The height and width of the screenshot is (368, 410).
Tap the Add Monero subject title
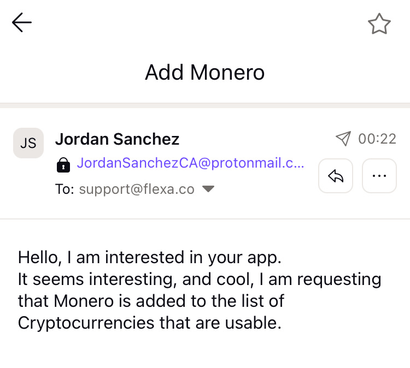tap(204, 72)
